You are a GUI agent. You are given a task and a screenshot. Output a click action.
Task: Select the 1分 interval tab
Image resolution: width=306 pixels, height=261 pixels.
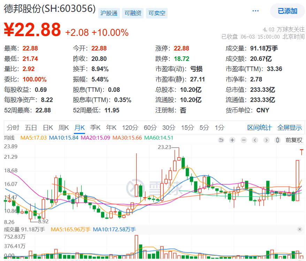[x=220, y=127]
